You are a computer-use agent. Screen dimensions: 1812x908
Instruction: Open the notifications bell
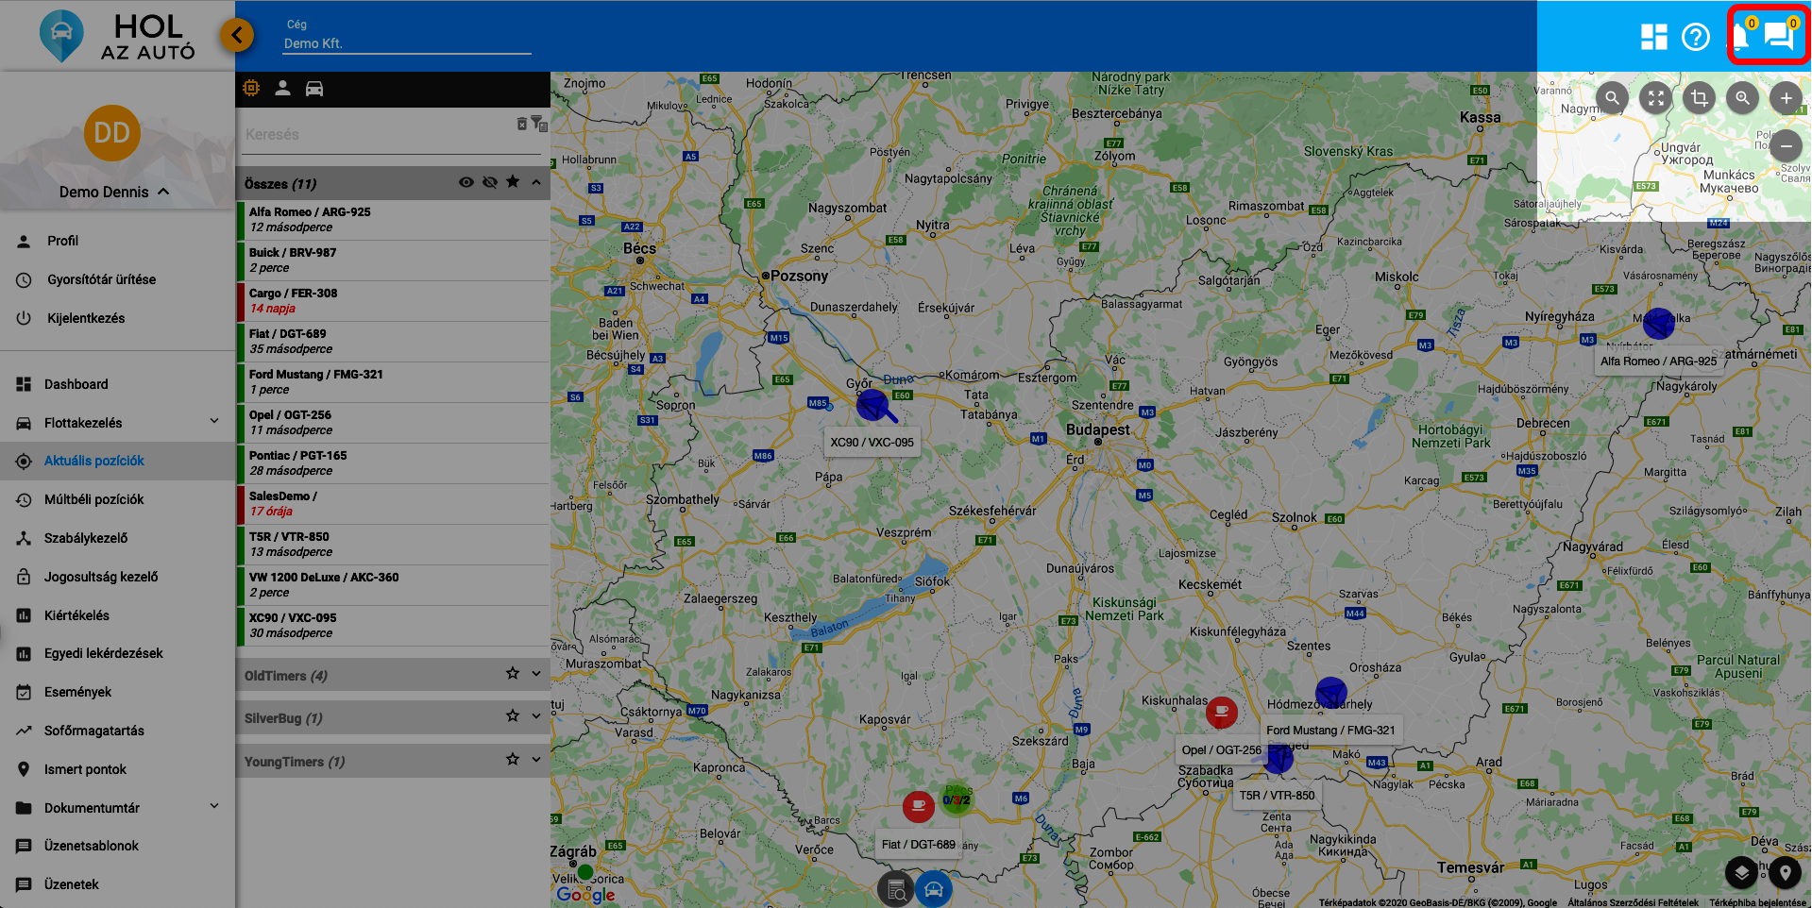coord(1739,37)
